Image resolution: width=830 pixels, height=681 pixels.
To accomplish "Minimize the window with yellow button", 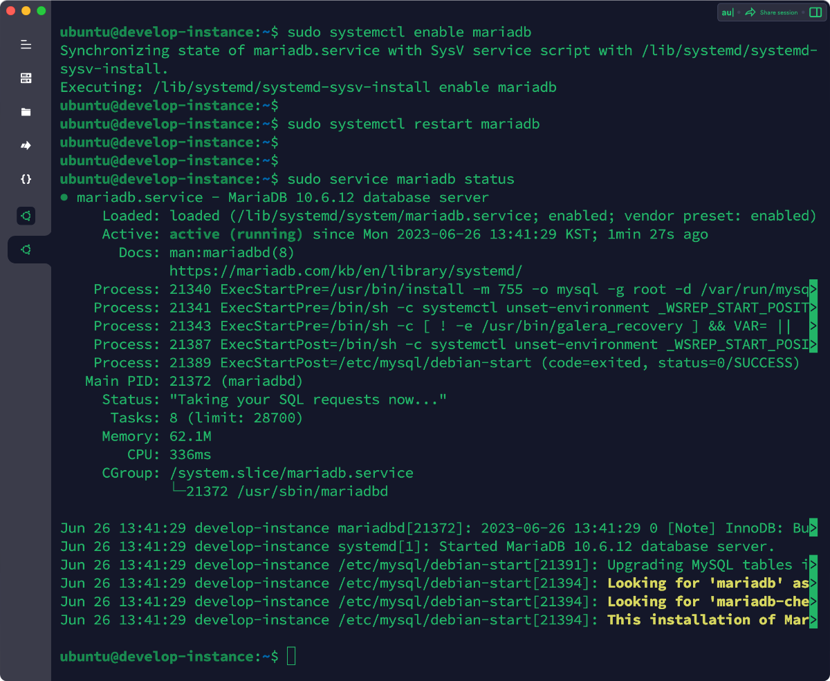I will [x=26, y=11].
